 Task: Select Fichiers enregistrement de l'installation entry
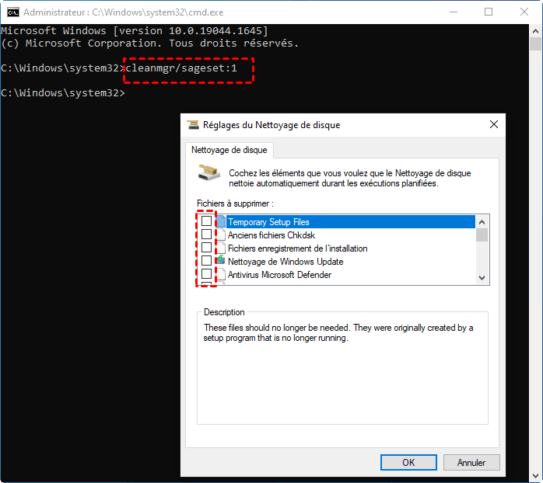click(x=297, y=248)
